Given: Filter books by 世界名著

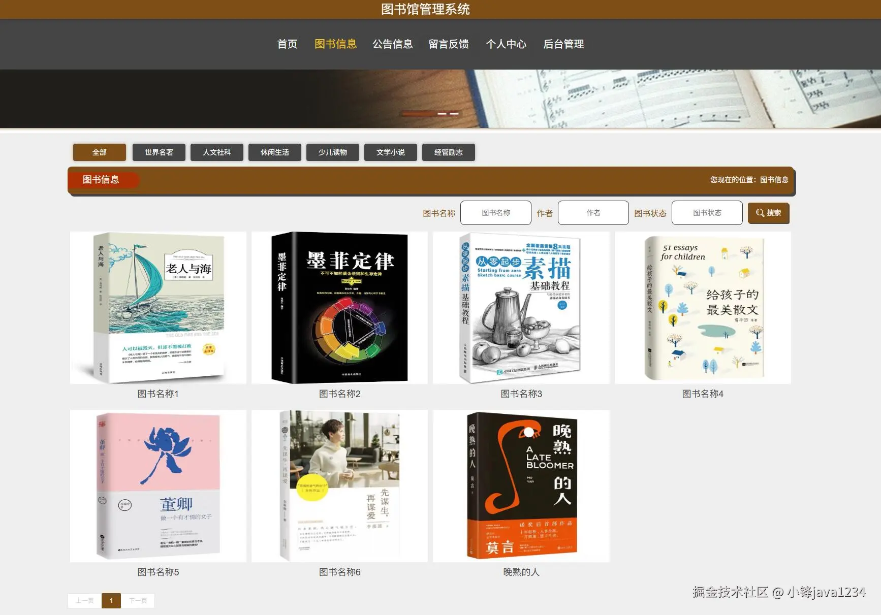Looking at the screenshot, I should pyautogui.click(x=159, y=152).
